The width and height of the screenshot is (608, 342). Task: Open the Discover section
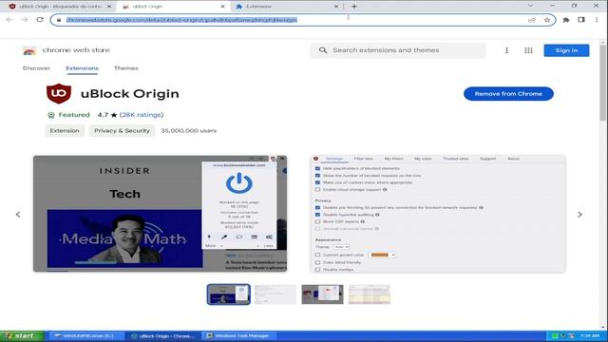[36, 68]
